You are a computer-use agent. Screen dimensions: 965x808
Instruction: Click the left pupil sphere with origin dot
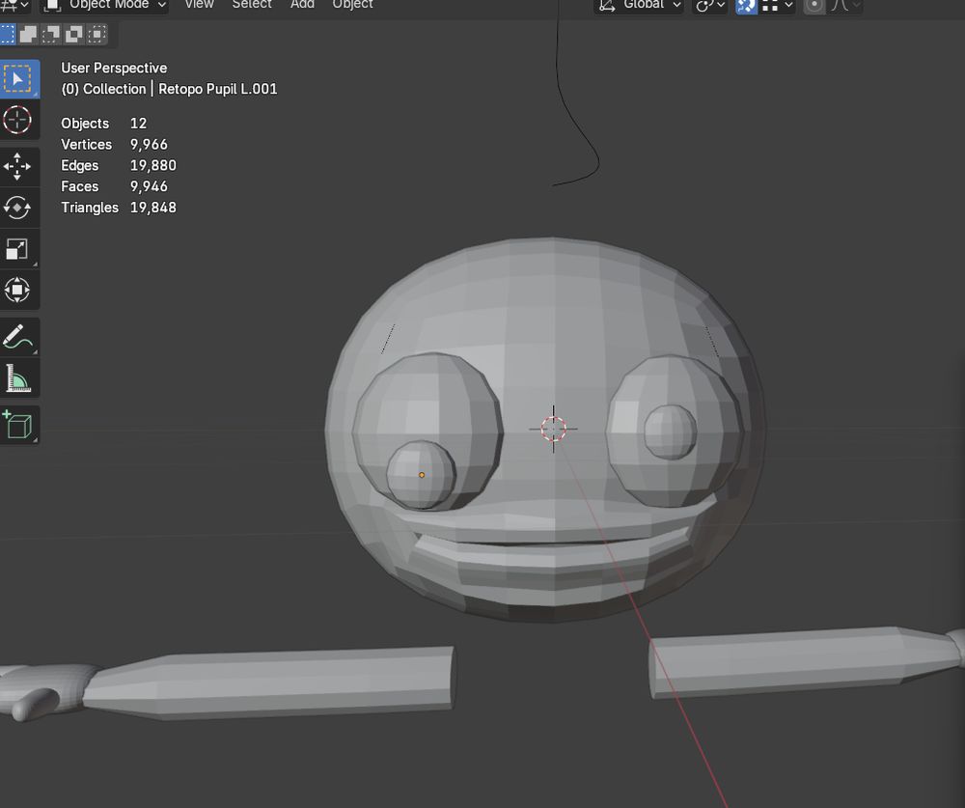point(422,475)
